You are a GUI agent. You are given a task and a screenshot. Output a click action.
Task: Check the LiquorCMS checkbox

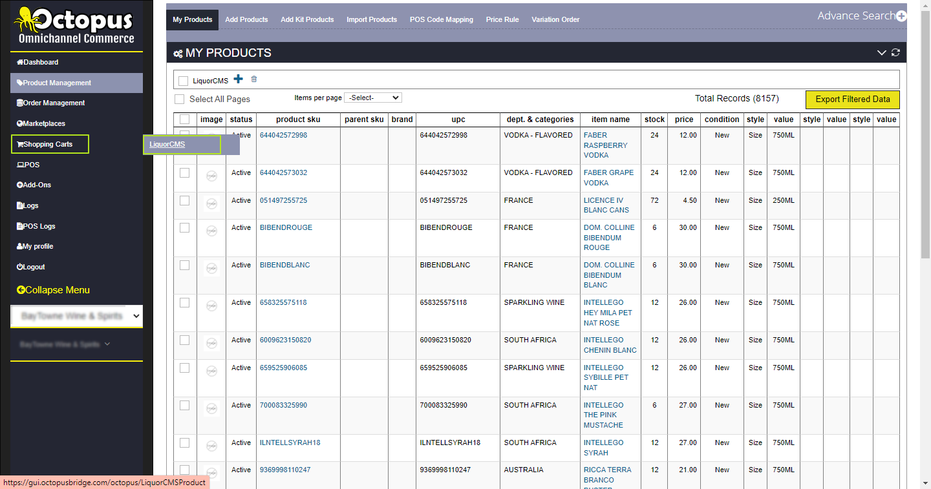[x=184, y=81]
